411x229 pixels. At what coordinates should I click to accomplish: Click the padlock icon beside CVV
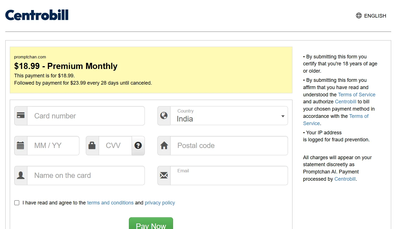click(x=92, y=145)
